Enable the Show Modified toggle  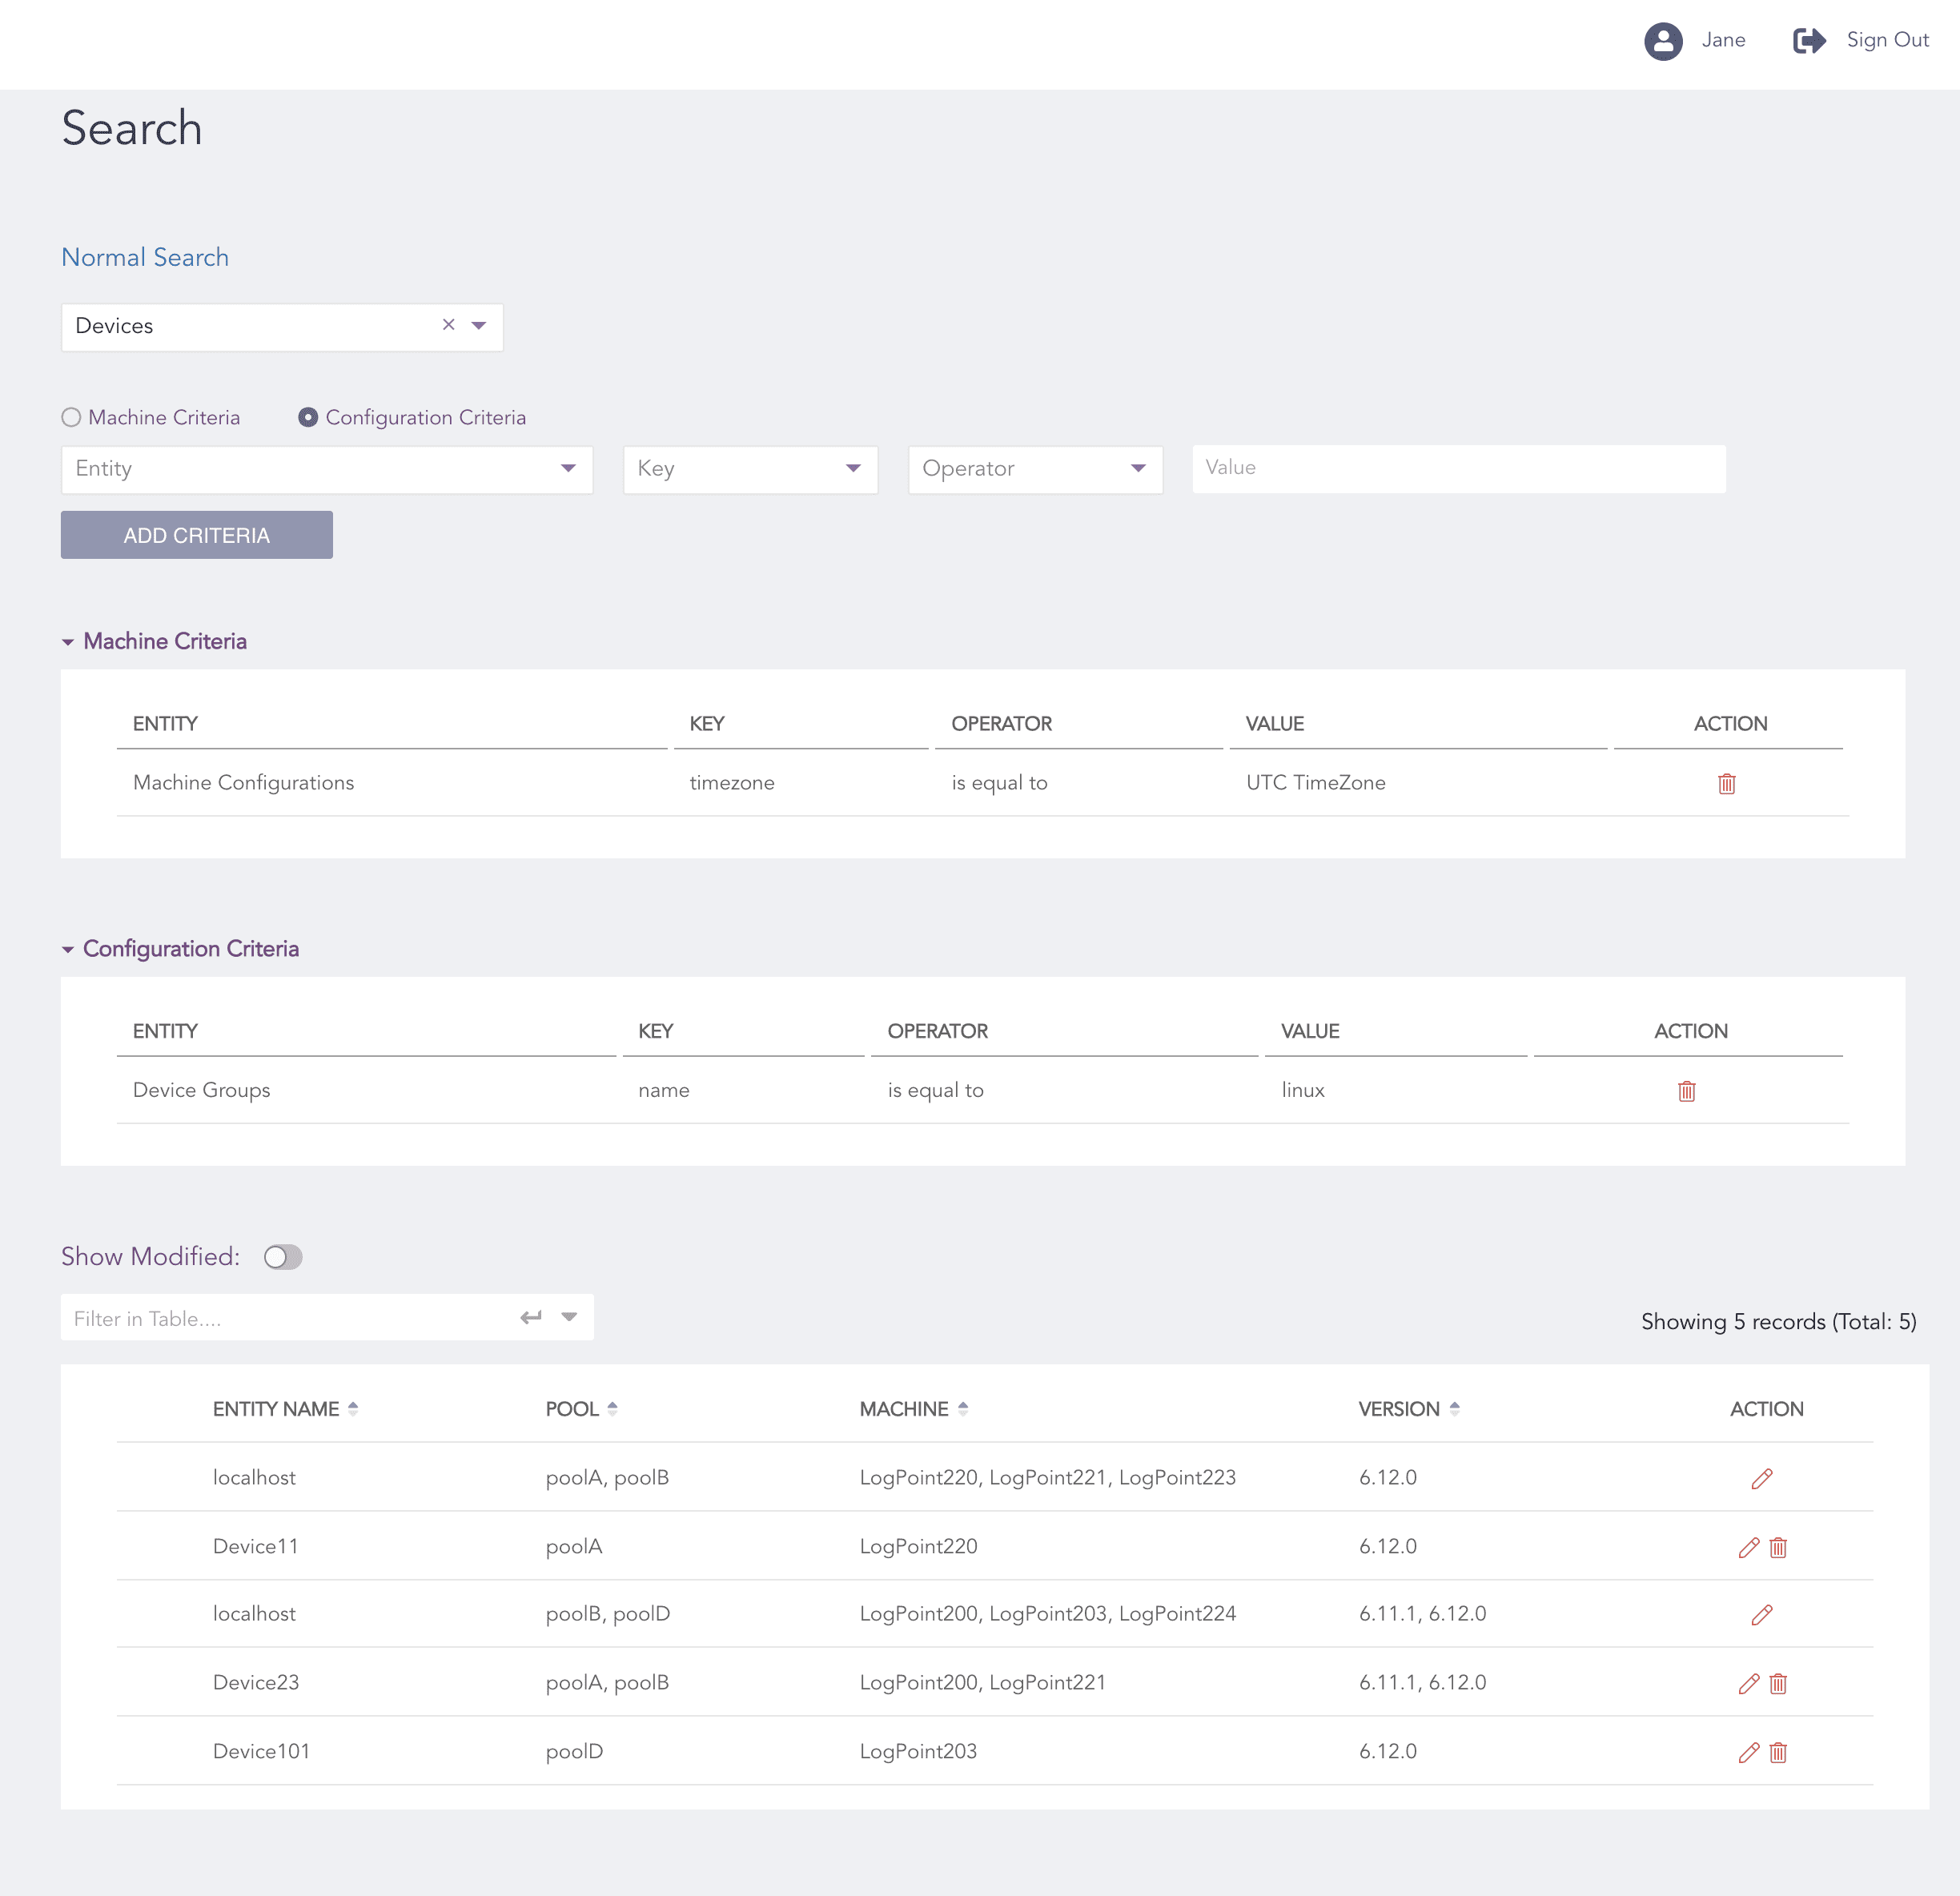click(x=283, y=1257)
